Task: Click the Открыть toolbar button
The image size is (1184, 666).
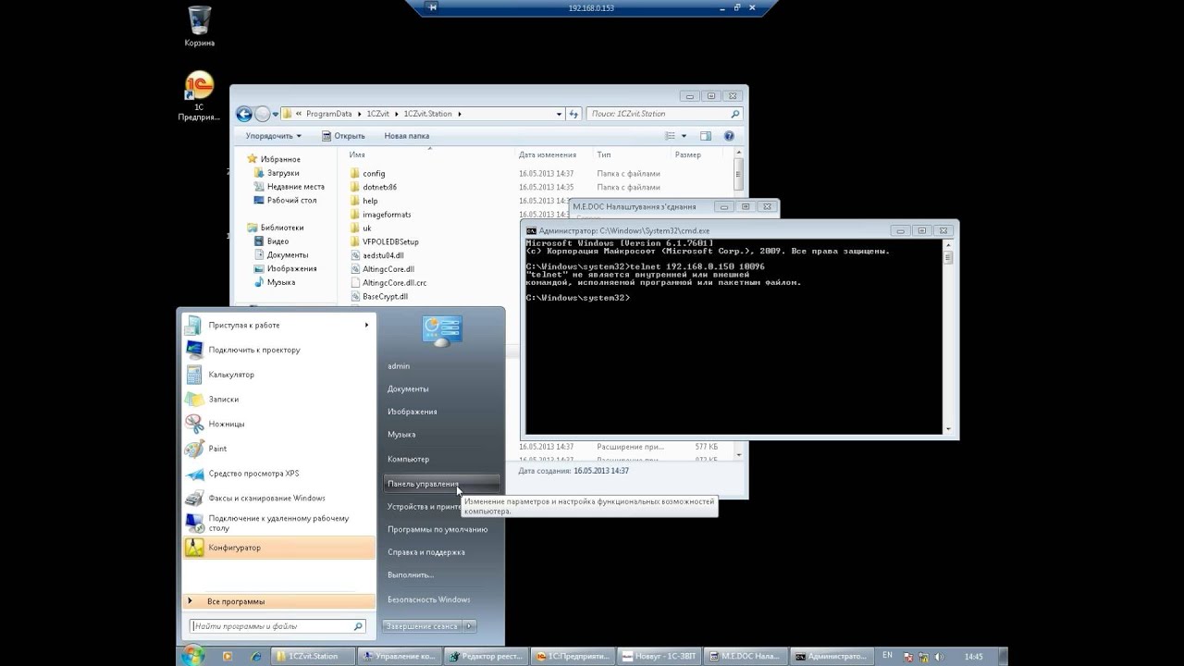Action: coord(343,136)
